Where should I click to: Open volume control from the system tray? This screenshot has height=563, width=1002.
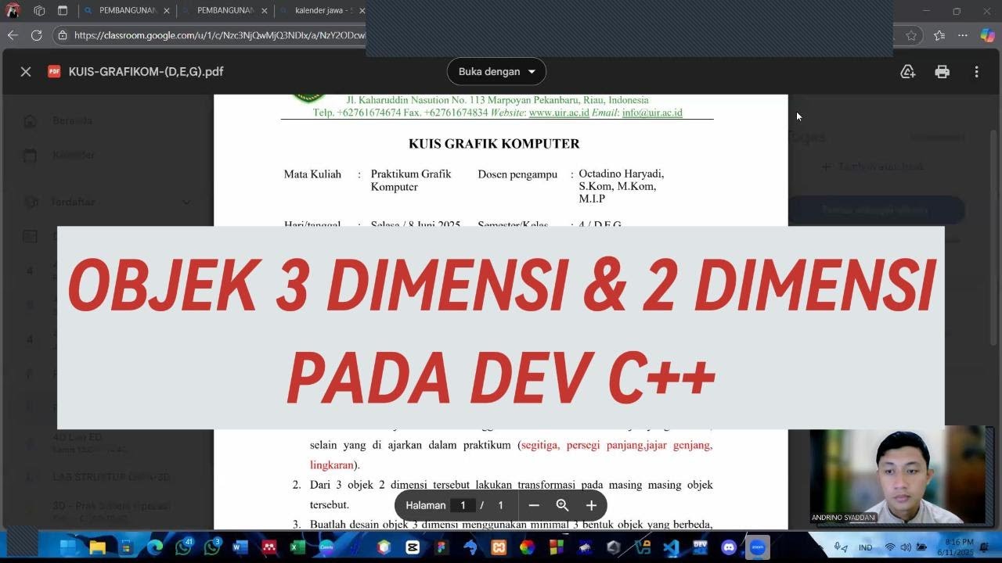906,547
